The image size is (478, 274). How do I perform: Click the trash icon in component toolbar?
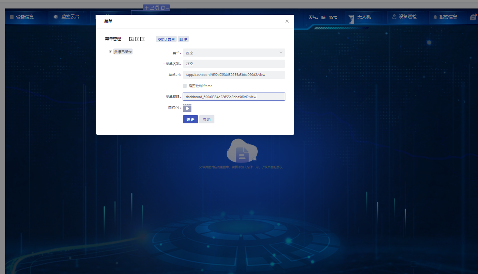(x=162, y=8)
